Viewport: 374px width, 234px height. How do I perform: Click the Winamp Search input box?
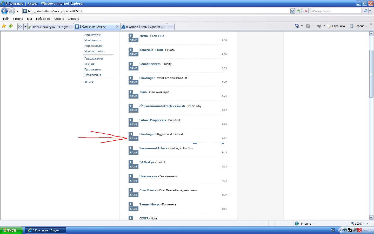[336, 11]
